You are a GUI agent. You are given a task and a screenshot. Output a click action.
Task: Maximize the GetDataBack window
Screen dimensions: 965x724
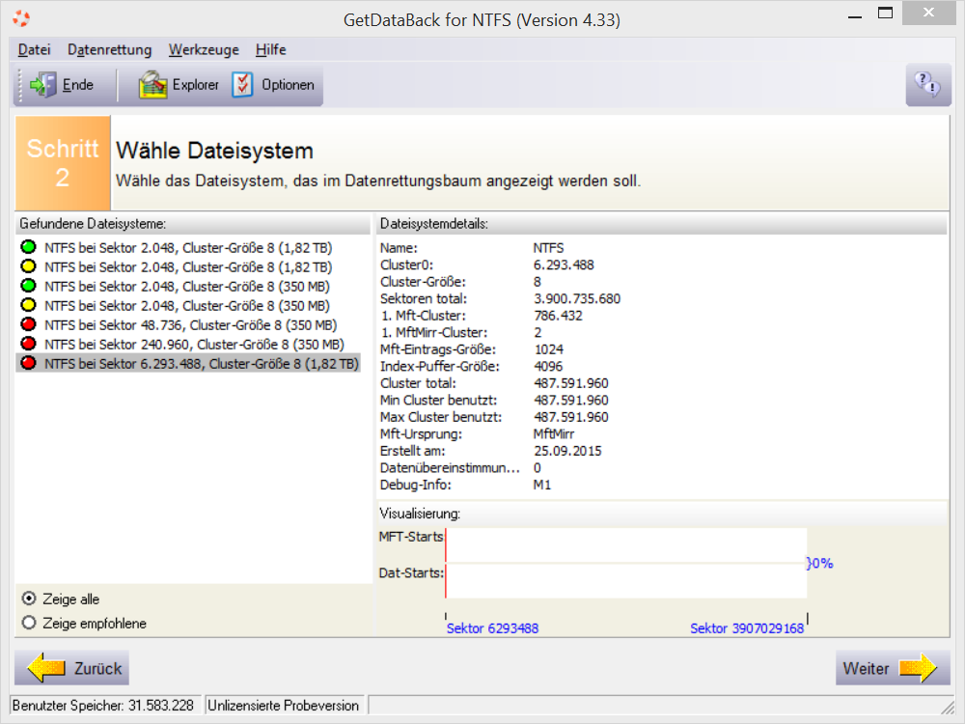coord(885,13)
